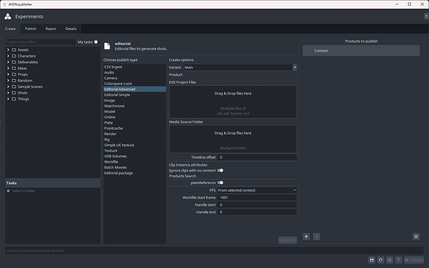The height and width of the screenshot is (268, 429).
Task: Click the save floppy disk icon
Action: coord(371,260)
